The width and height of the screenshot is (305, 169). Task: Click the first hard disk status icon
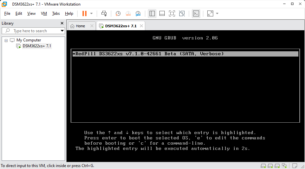tap(263, 166)
